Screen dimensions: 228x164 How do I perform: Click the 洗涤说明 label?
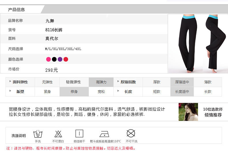[x=19, y=136]
